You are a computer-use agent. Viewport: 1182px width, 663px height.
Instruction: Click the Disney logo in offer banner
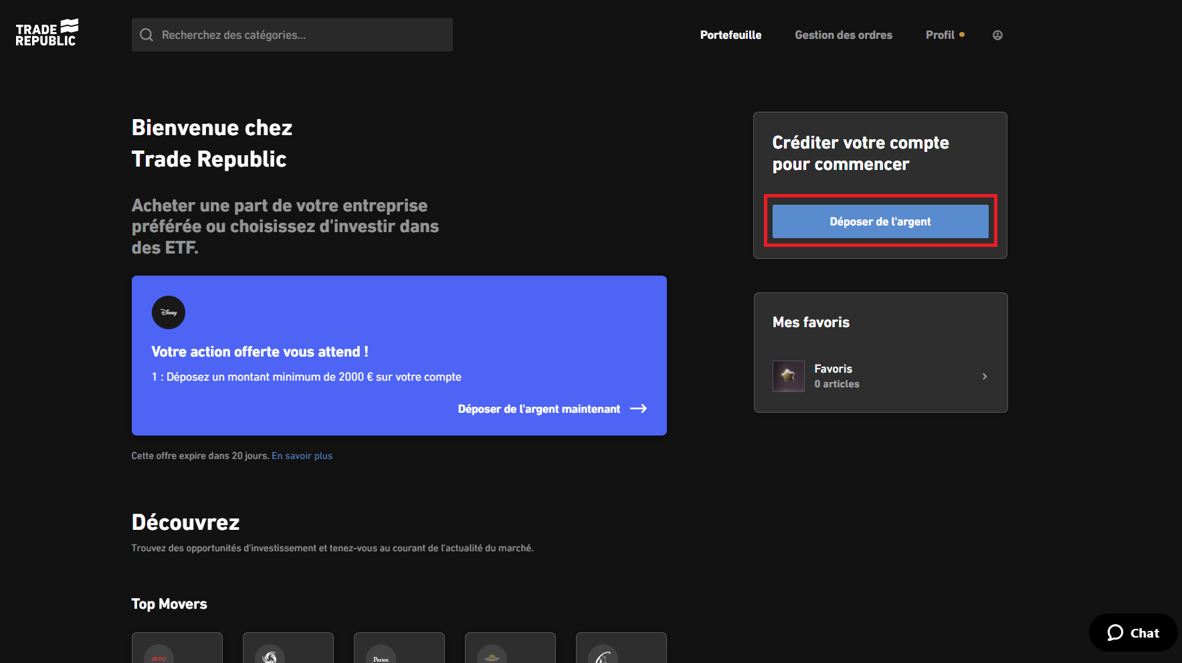(x=169, y=312)
